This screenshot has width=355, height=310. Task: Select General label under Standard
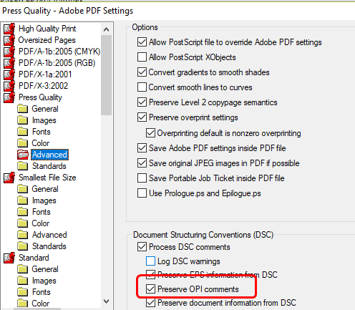[x=45, y=269]
